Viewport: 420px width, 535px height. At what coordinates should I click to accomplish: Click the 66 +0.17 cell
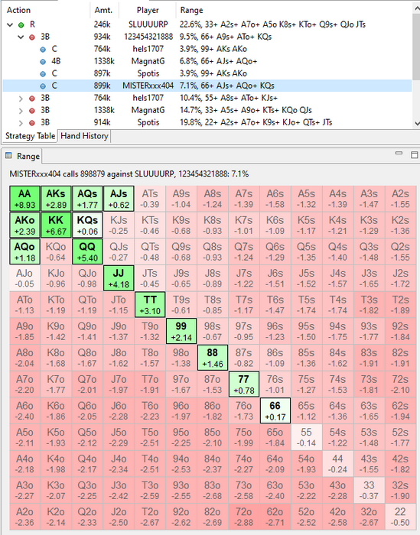275,410
